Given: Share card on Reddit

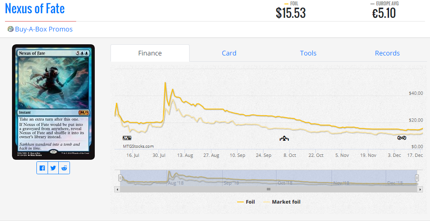Looking at the screenshot, I should [64, 168].
